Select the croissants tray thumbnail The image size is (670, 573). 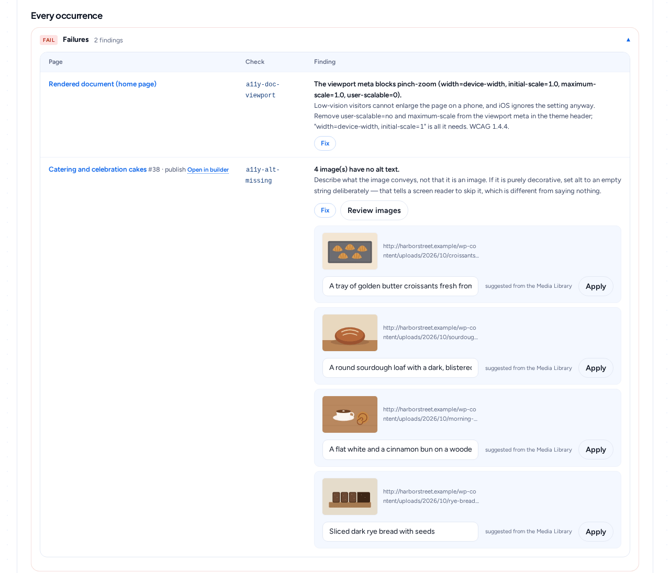[350, 251]
